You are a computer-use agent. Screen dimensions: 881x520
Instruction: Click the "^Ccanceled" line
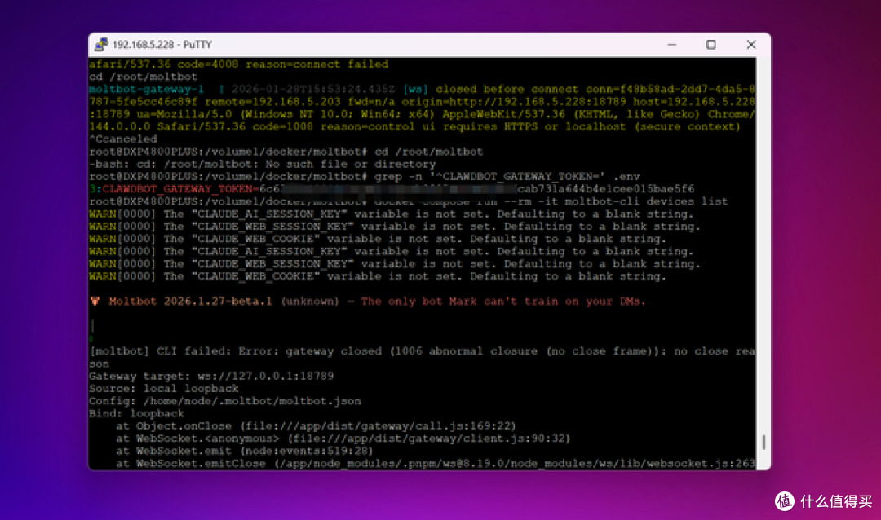tap(123, 139)
